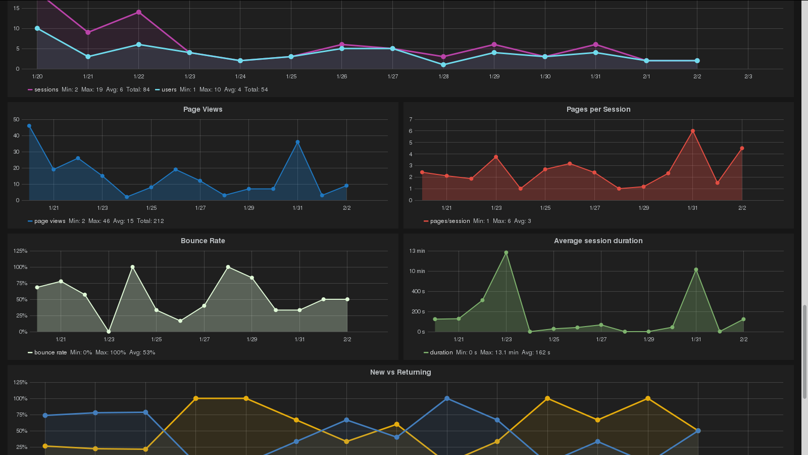Viewport: 808px width, 455px height.
Task: Toggle the page views legend entry
Action: 49,221
